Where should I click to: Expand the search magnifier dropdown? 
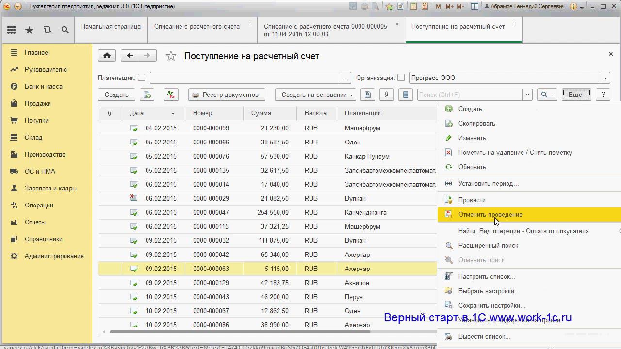pos(547,95)
